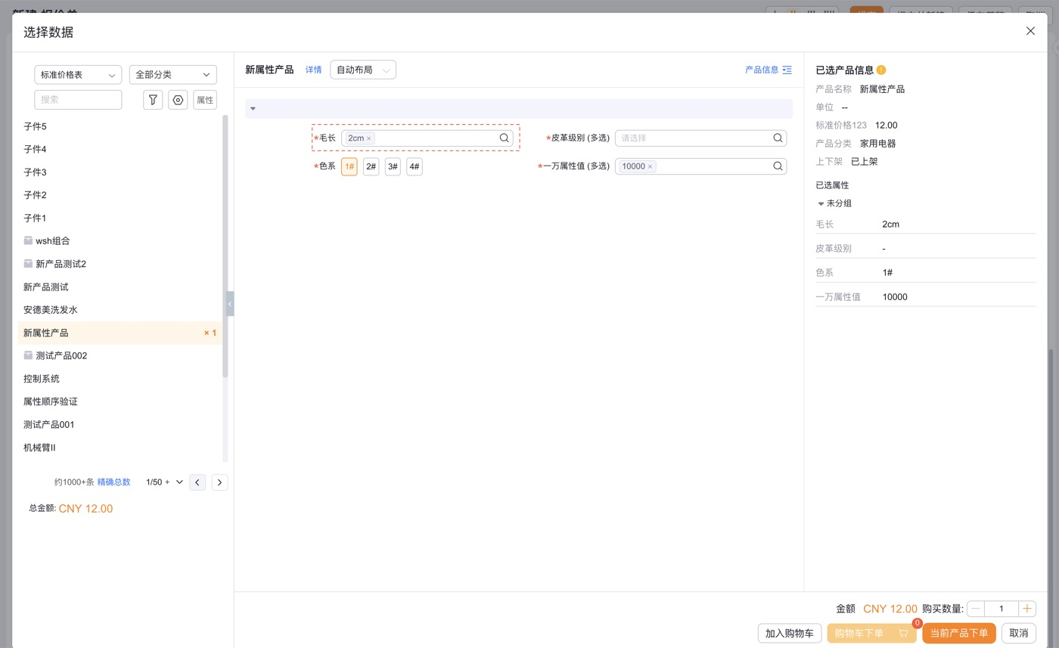The width and height of the screenshot is (1059, 648).
Task: Decrease purchase quantity with minus button
Action: (976, 609)
